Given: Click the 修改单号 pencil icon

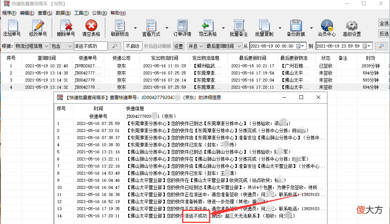Looking at the screenshot, I should point(38,28).
